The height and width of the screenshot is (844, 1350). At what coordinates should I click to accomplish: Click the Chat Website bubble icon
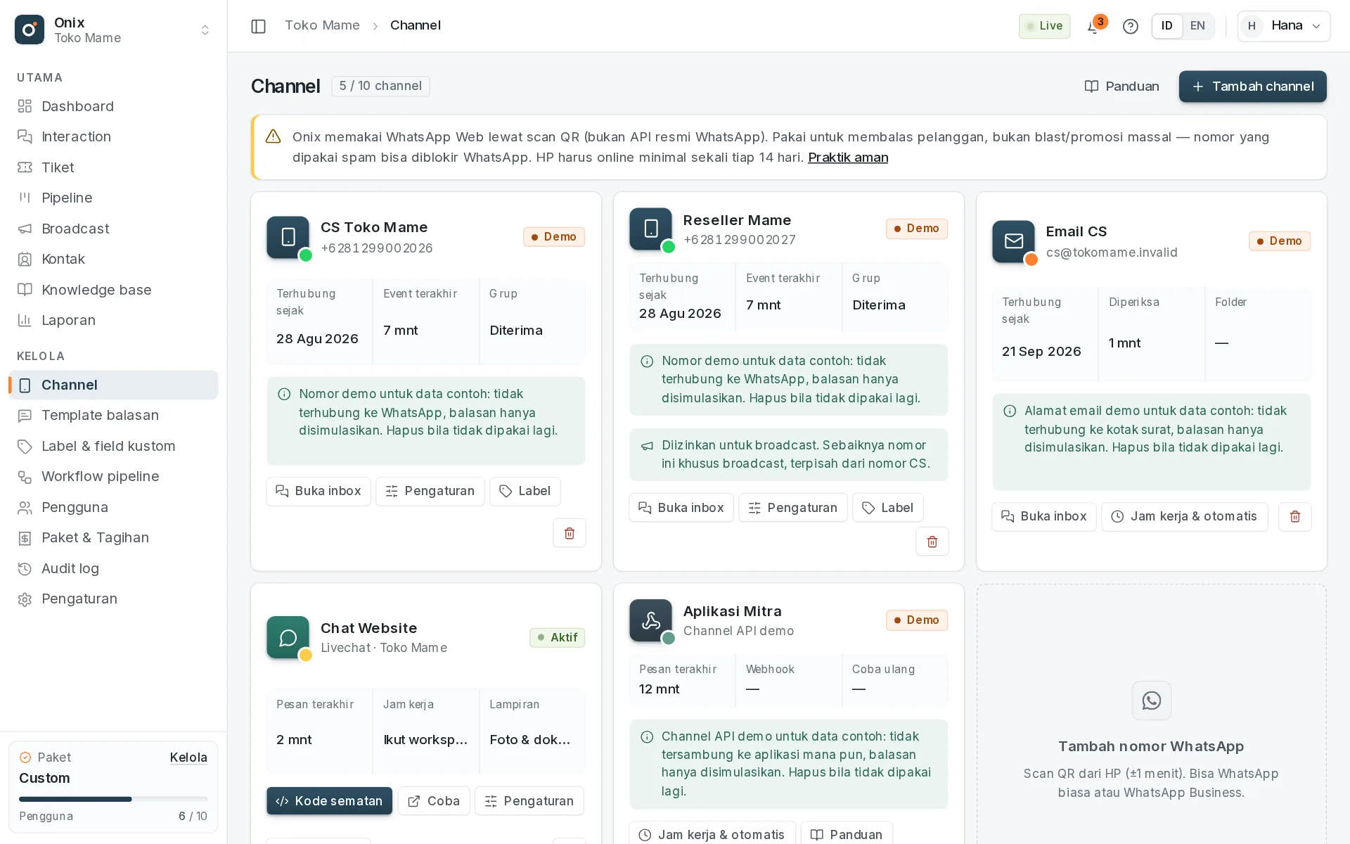click(288, 637)
